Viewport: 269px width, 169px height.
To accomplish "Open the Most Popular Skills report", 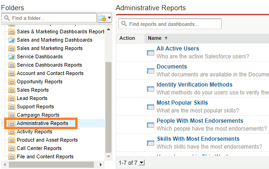I will tap(182, 103).
